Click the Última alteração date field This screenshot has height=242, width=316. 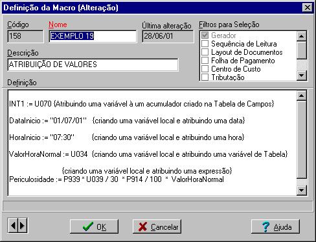click(168, 36)
